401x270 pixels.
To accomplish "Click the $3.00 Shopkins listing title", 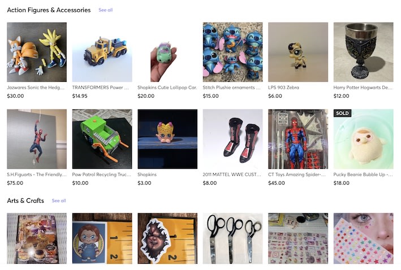I will 147,175.
